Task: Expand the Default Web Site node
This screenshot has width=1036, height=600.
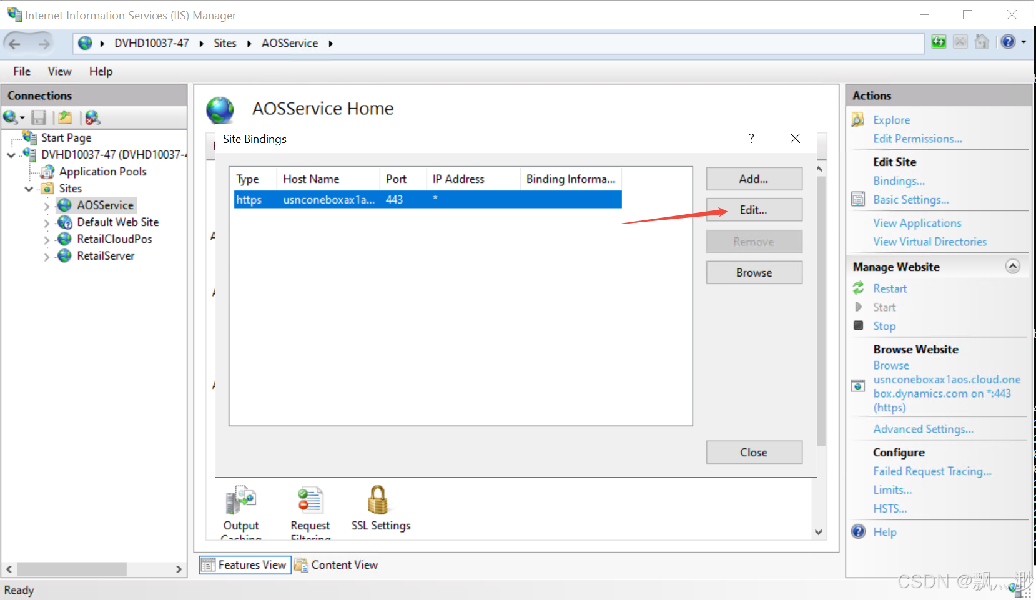Action: [46, 222]
